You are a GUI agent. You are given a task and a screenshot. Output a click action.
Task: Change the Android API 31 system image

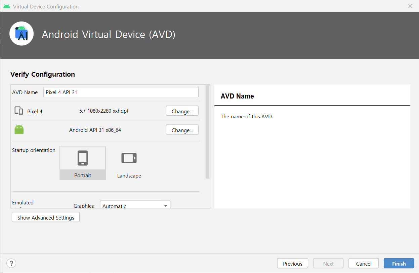(x=182, y=130)
